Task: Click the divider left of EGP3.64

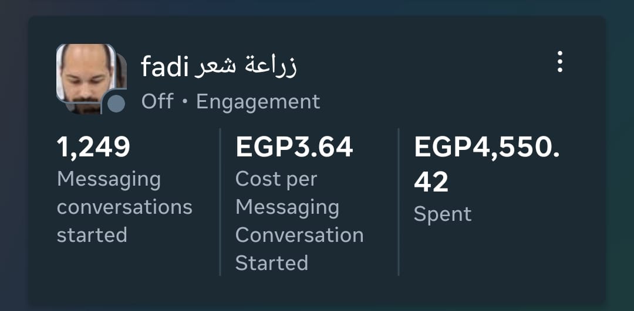Action: tap(220, 202)
